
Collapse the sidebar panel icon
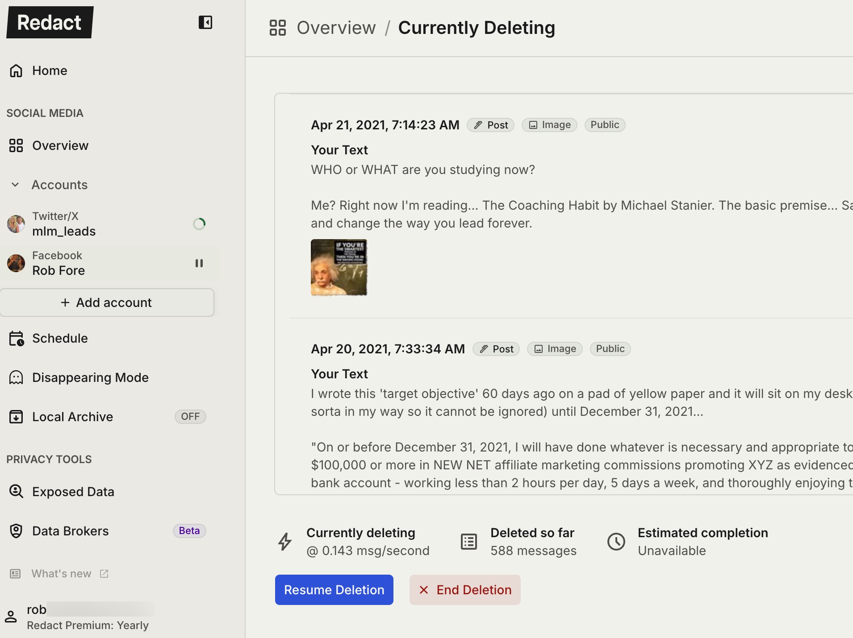(205, 22)
